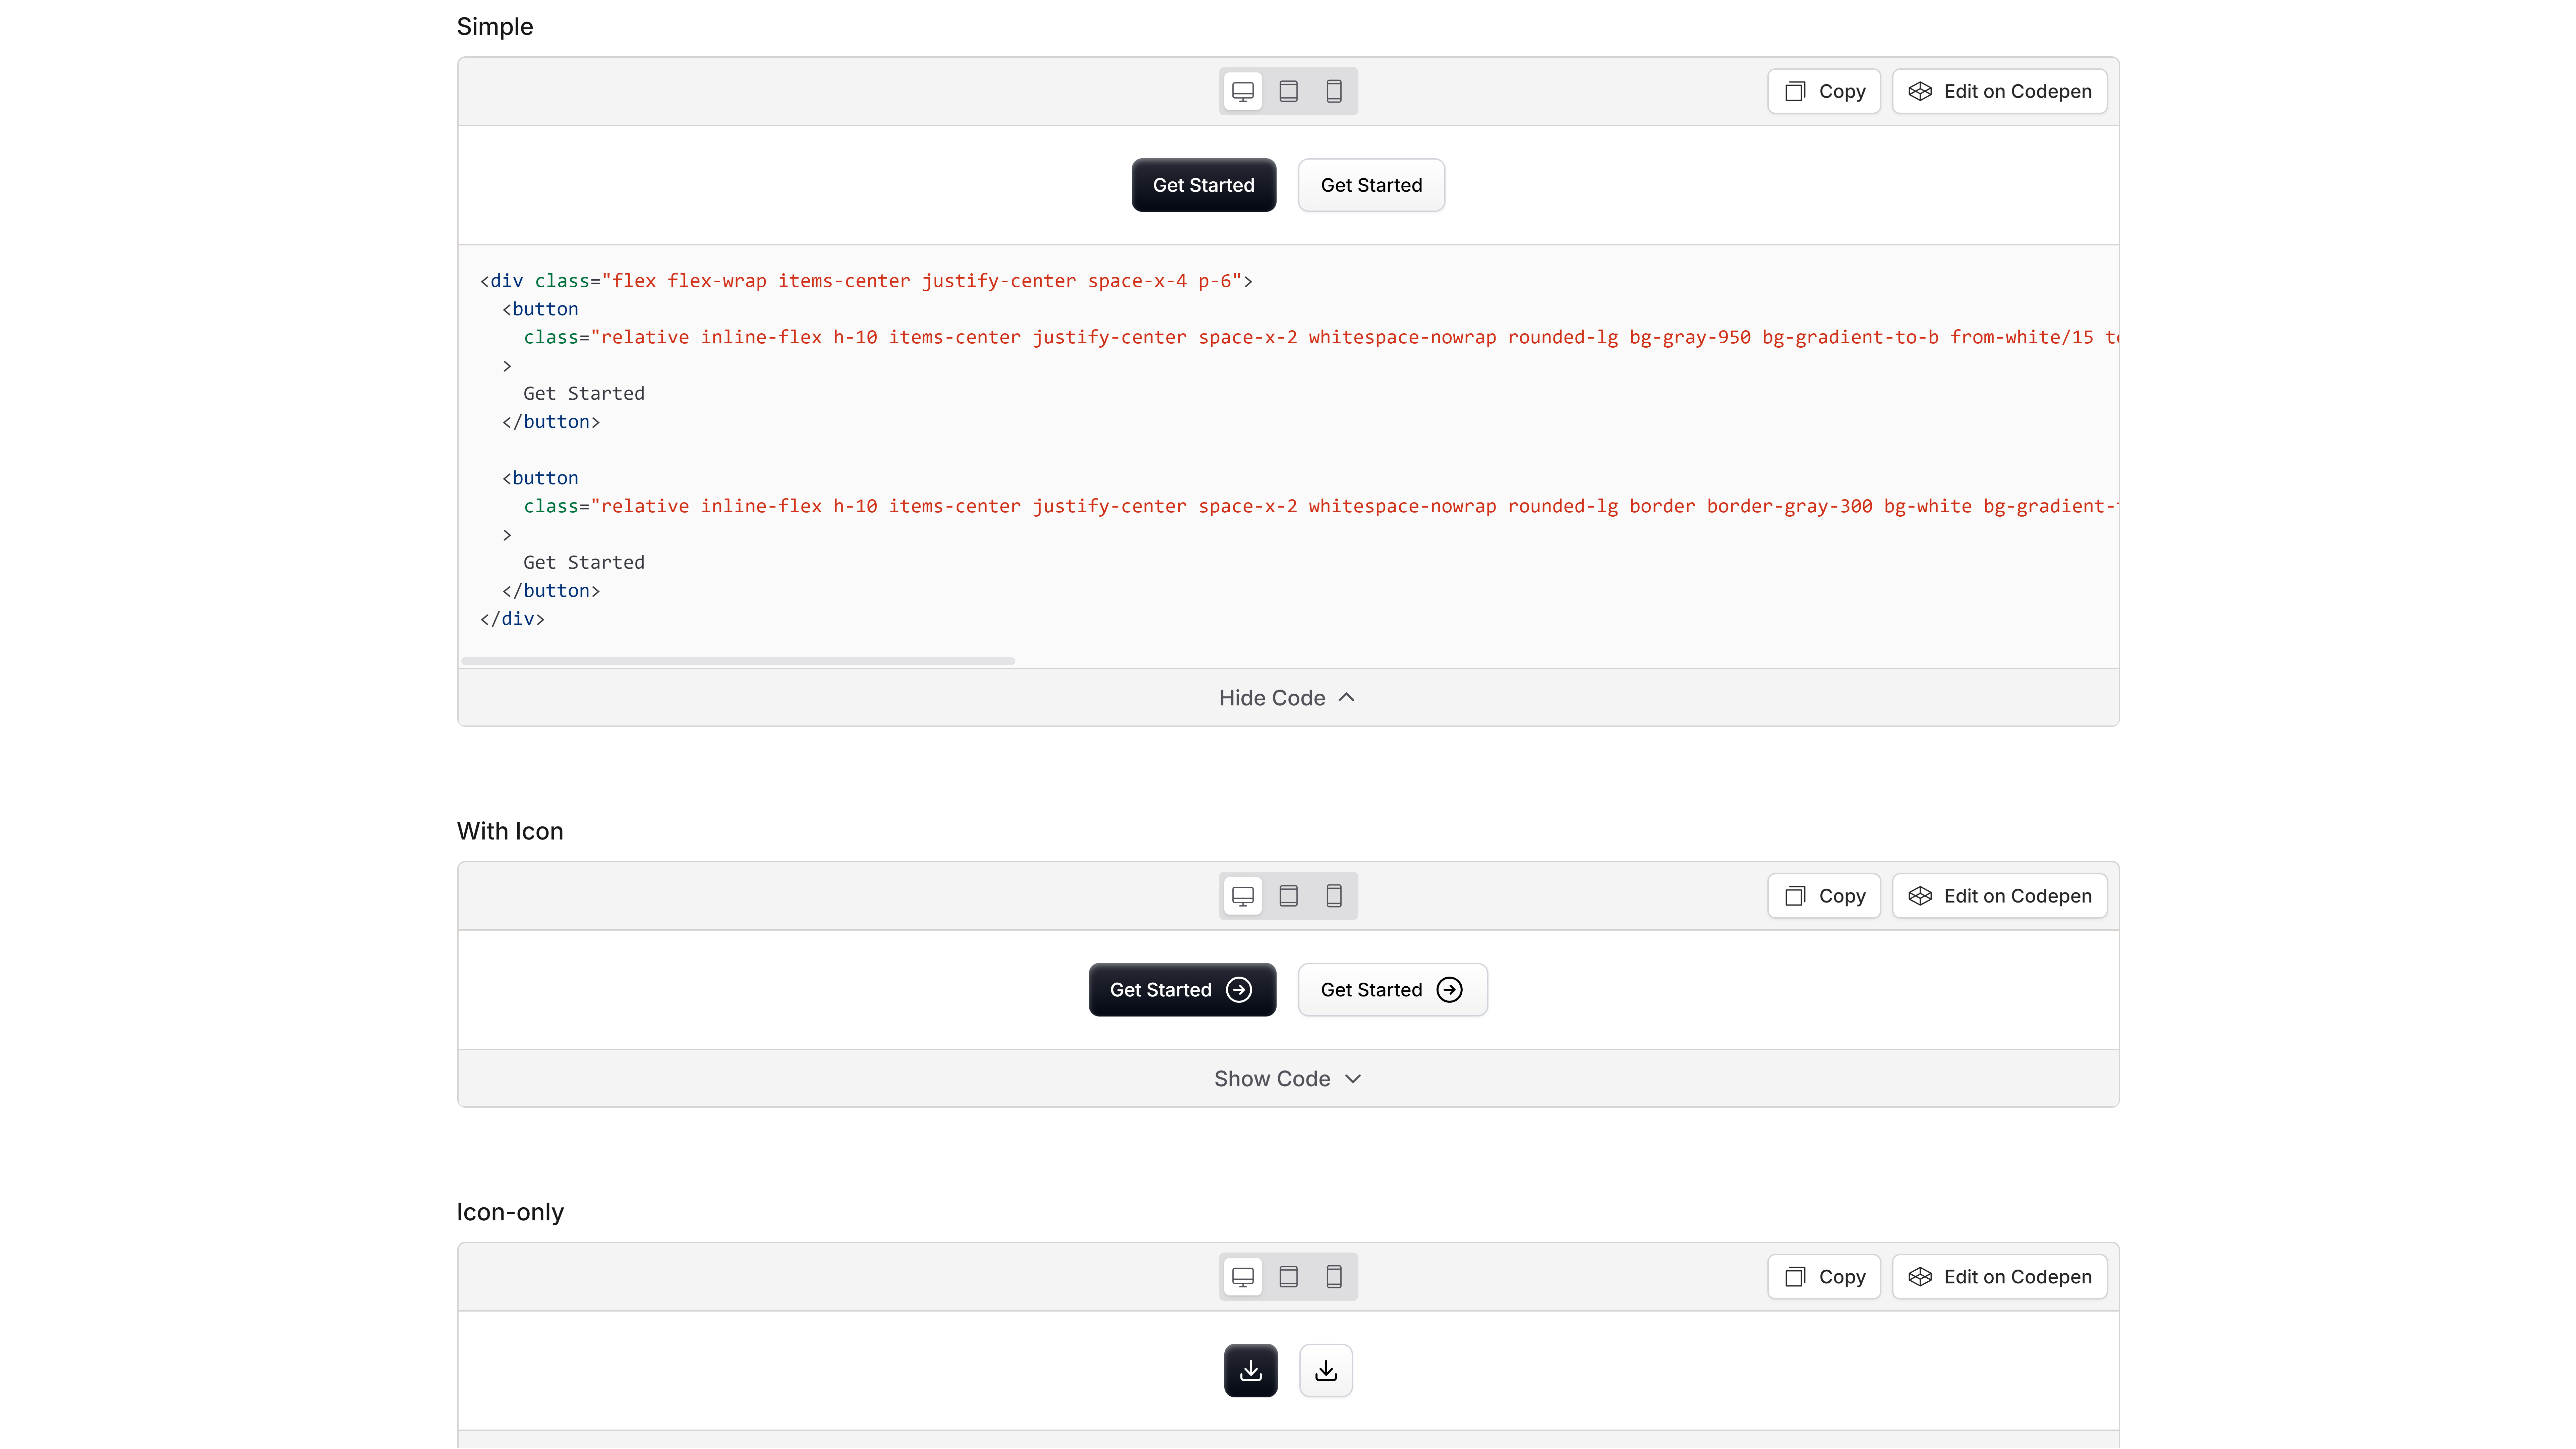The height and width of the screenshot is (1449, 2576).
Task: Select tablet preview in Simple section
Action: (x=1289, y=91)
